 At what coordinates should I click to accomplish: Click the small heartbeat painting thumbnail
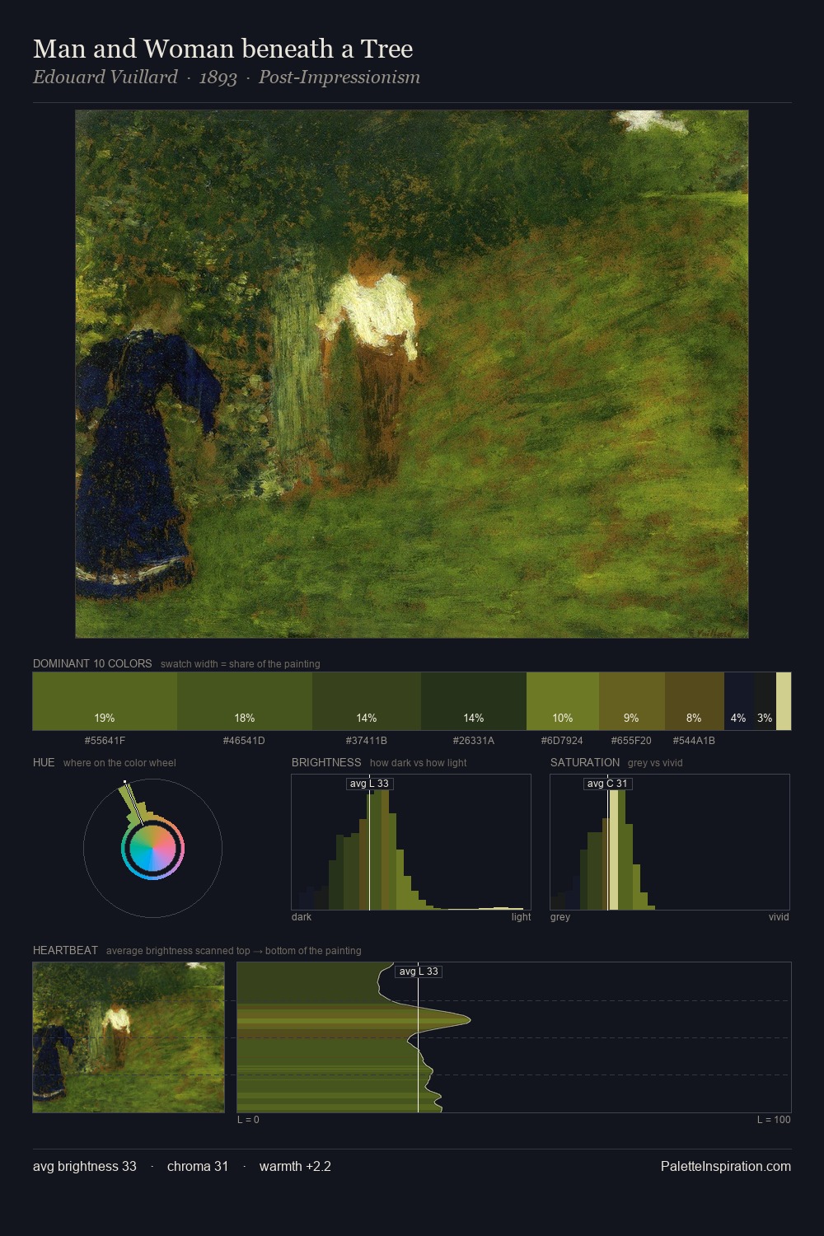click(x=129, y=1037)
